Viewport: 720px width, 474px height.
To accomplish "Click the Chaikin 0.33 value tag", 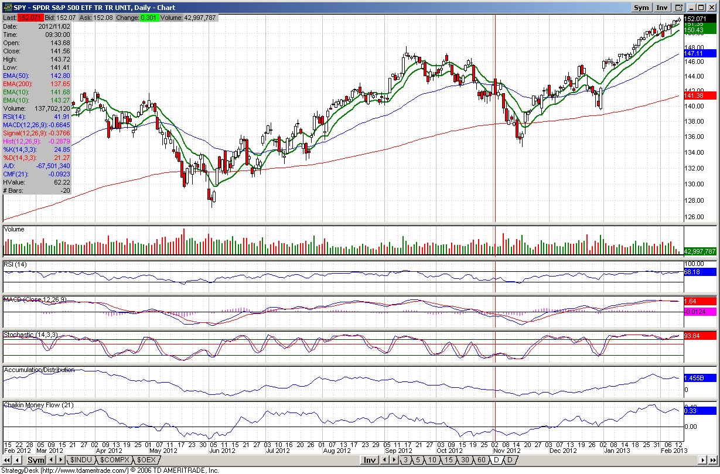I will point(699,411).
